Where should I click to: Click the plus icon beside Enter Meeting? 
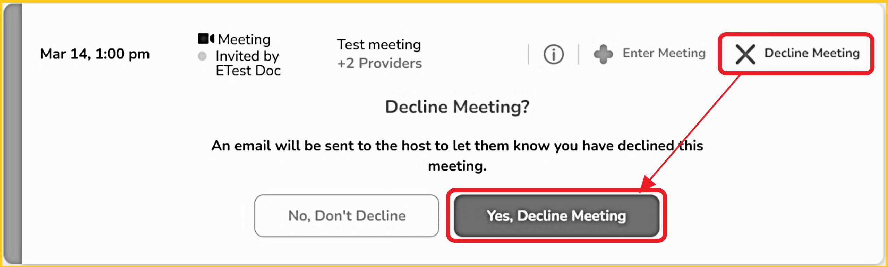603,54
